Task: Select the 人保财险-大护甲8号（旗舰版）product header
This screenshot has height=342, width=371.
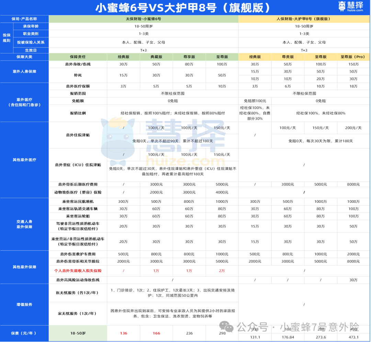Action: pyautogui.click(x=304, y=19)
